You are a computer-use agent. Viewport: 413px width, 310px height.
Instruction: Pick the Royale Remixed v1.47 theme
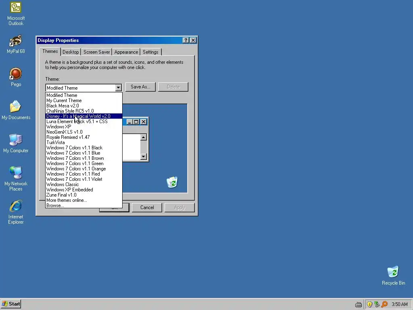[84, 137]
